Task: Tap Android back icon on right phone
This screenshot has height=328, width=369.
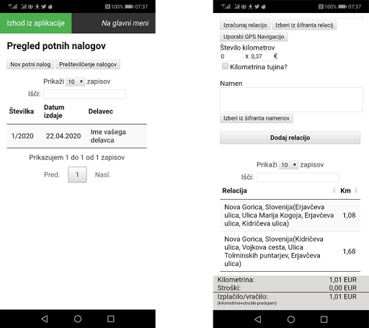Action: [258, 319]
